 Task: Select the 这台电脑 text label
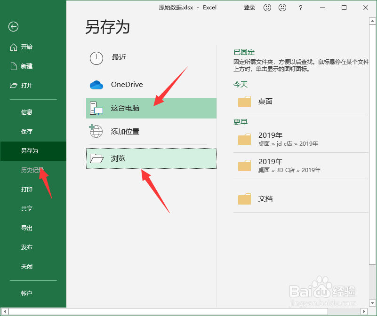tap(125, 108)
